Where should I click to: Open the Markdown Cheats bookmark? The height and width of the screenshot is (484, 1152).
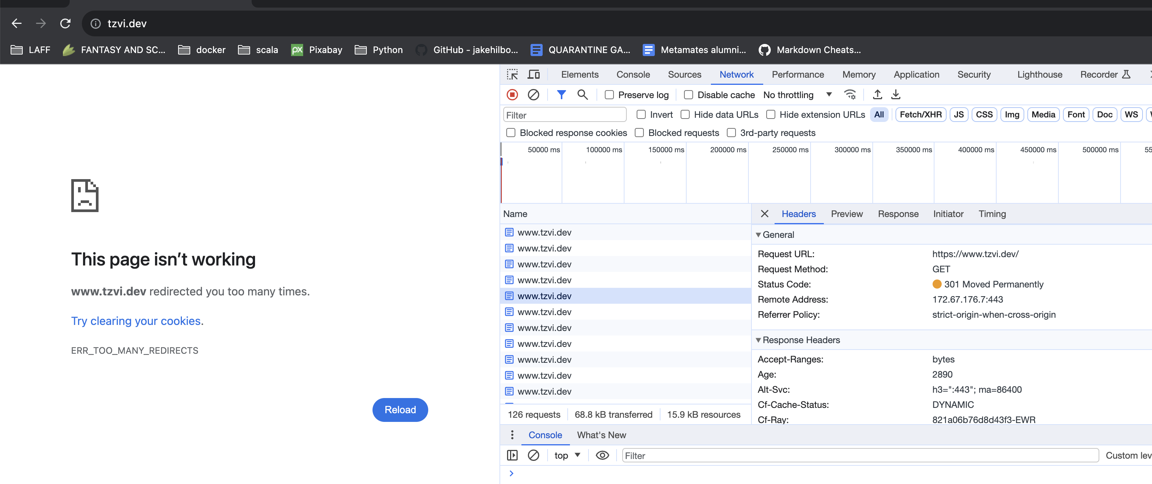(810, 50)
